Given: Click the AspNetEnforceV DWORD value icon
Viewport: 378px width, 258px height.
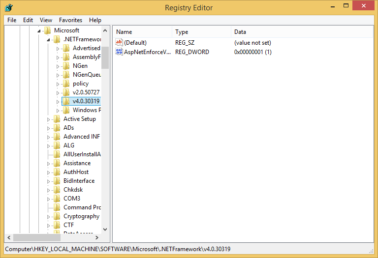Looking at the screenshot, I should (x=119, y=52).
